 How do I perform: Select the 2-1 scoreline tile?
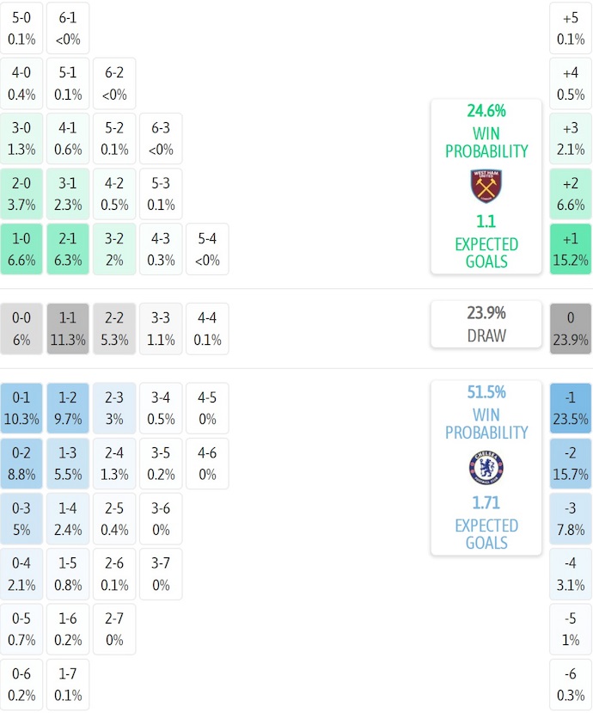(68, 249)
